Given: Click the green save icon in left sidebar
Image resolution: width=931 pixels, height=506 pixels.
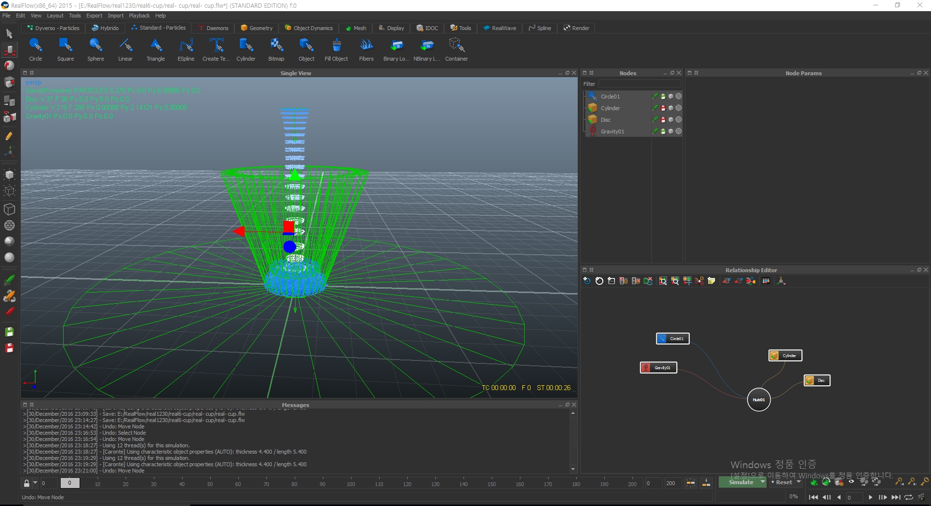Looking at the screenshot, I should click(9, 332).
